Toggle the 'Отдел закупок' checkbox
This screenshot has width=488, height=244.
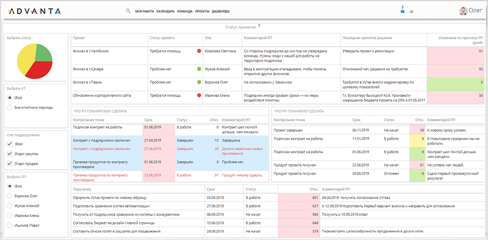coord(10,152)
